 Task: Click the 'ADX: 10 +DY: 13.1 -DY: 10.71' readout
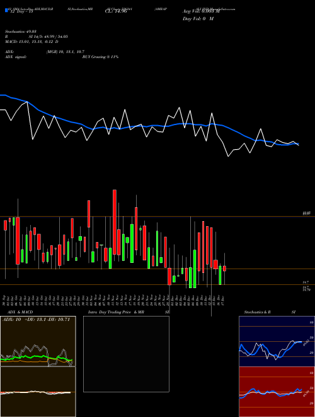pyautogui.click(x=36, y=320)
